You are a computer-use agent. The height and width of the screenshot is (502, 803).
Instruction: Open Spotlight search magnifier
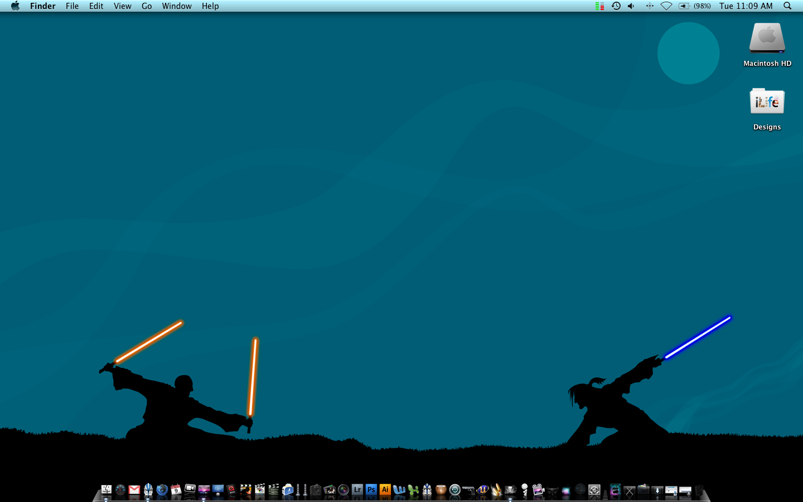[x=787, y=6]
